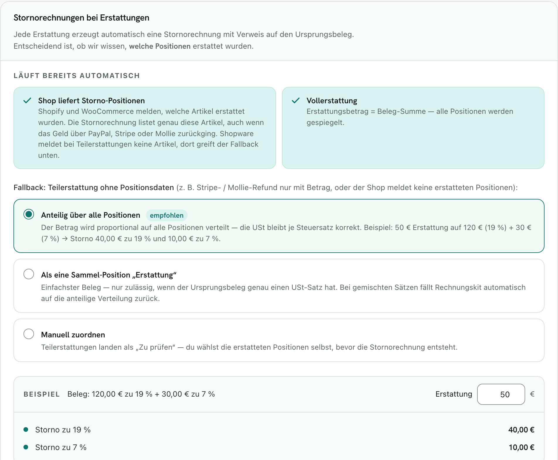This screenshot has width=558, height=460.
Task: Select the 'Manuell zuordnen' radio option
Action: pyautogui.click(x=29, y=334)
